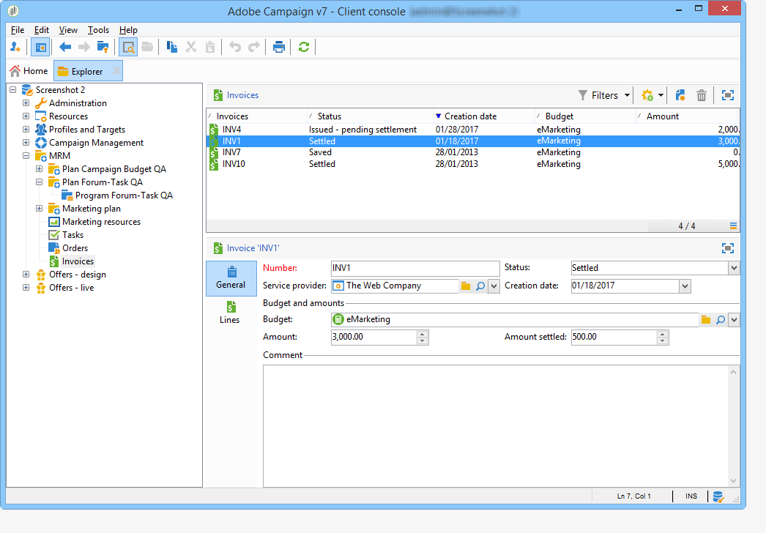Maximize the Invoices list panel

[x=728, y=95]
